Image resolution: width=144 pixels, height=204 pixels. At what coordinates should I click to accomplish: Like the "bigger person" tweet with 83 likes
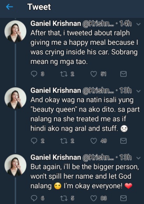tap(94, 198)
